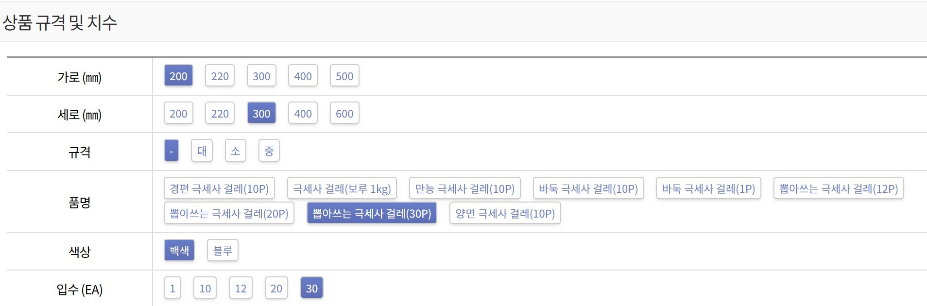Select 뽑아쓰는 극세사 걸레(20P) option
The height and width of the screenshot is (306, 927).
229,213
